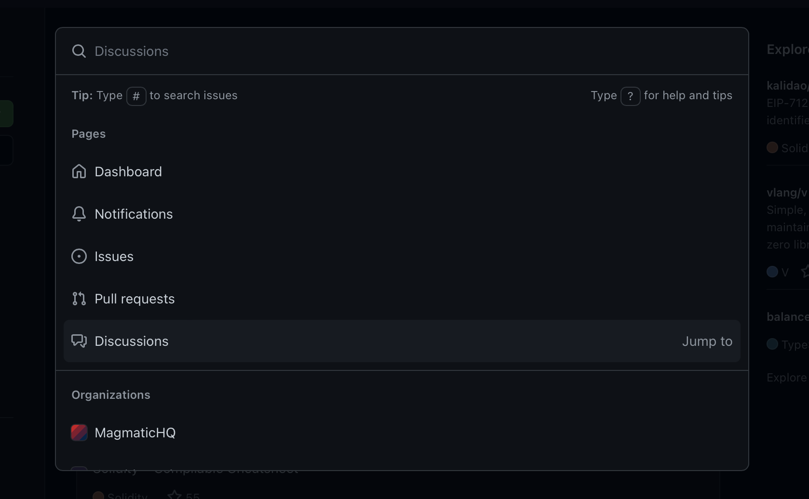Viewport: 809px width, 499px height.
Task: Open the vlang/v repository
Action: coord(786,192)
